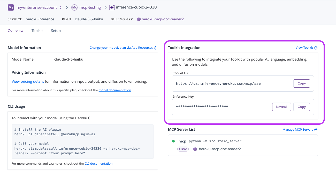
Task: Click the purple hexagon in the MCP server row
Action: pos(195,149)
